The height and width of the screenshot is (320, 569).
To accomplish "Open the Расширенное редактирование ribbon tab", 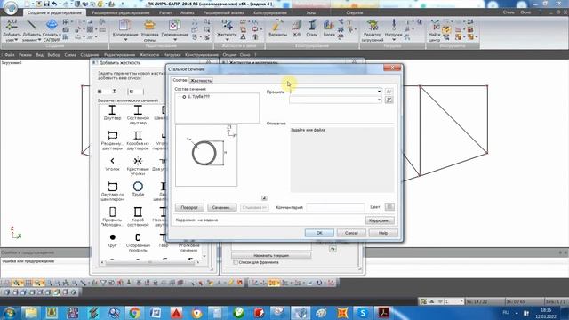I will [121, 12].
